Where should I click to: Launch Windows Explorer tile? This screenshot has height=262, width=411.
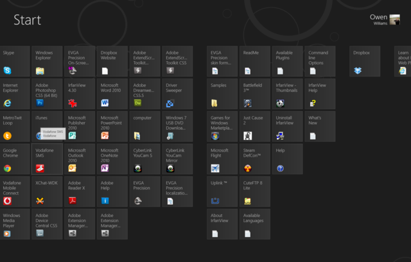(47, 61)
